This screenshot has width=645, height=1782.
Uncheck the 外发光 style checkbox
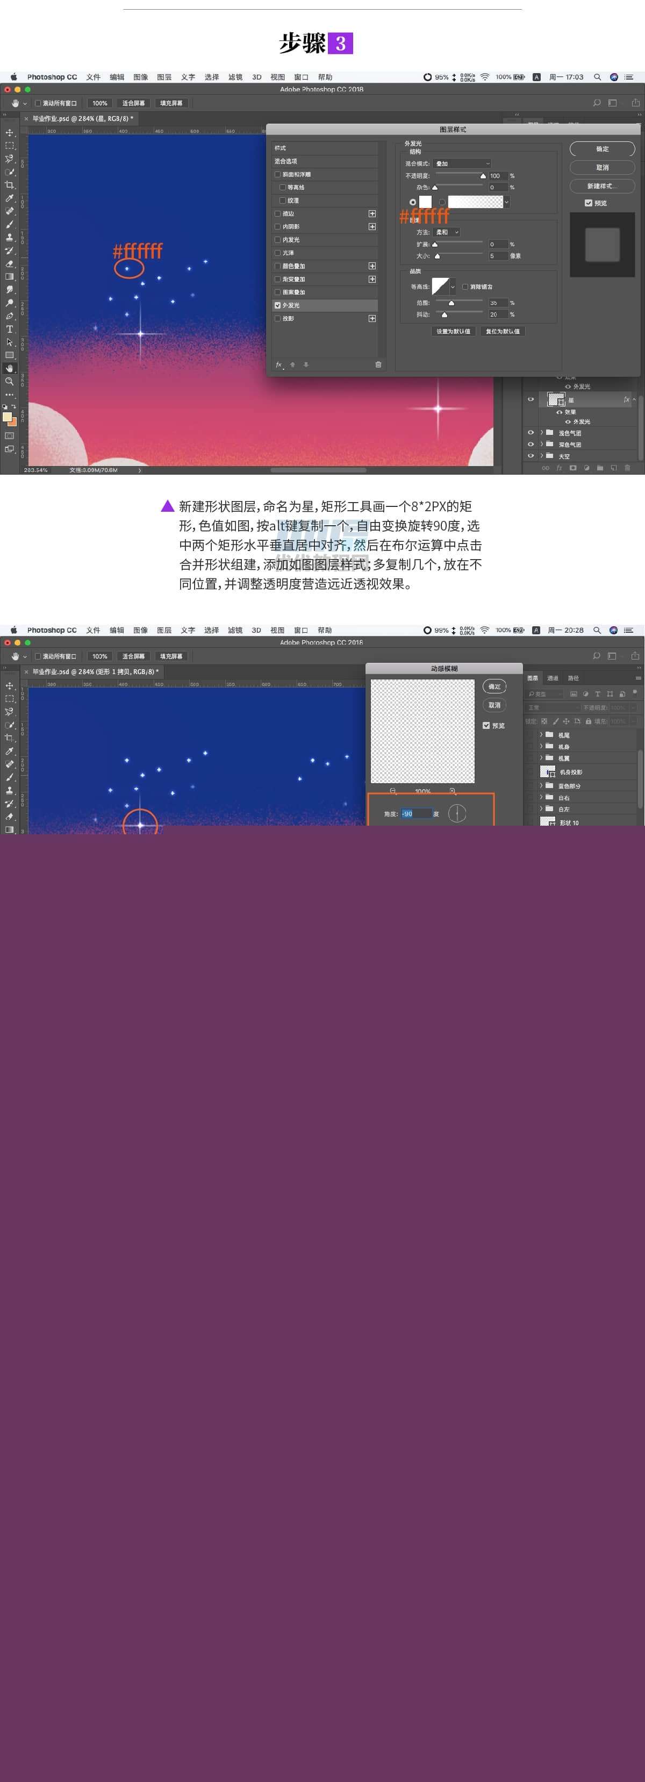point(278,305)
